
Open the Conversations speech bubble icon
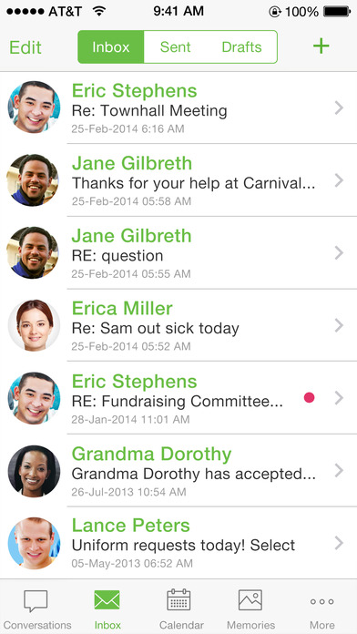[x=36, y=601]
